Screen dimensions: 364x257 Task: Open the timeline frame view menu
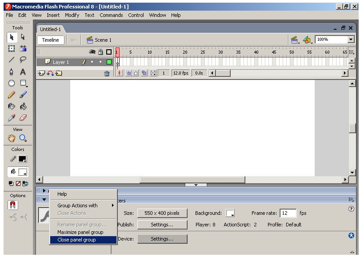click(x=352, y=52)
